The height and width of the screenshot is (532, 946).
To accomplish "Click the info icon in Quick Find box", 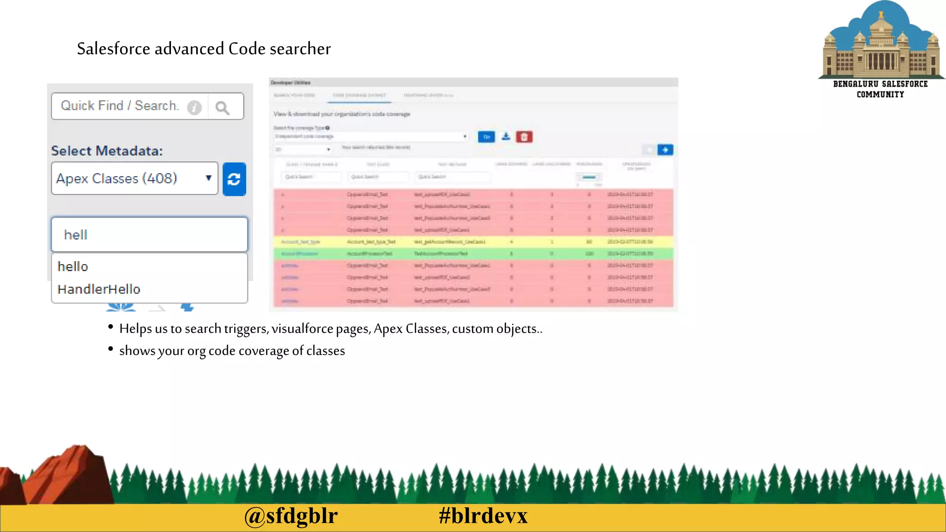I will 194,108.
